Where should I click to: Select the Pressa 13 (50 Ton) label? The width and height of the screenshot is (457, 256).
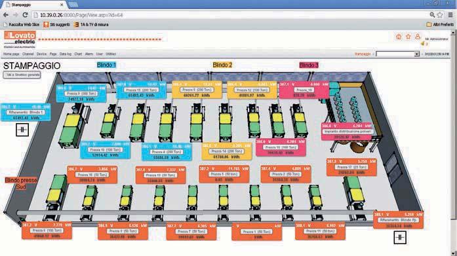tap(161, 175)
